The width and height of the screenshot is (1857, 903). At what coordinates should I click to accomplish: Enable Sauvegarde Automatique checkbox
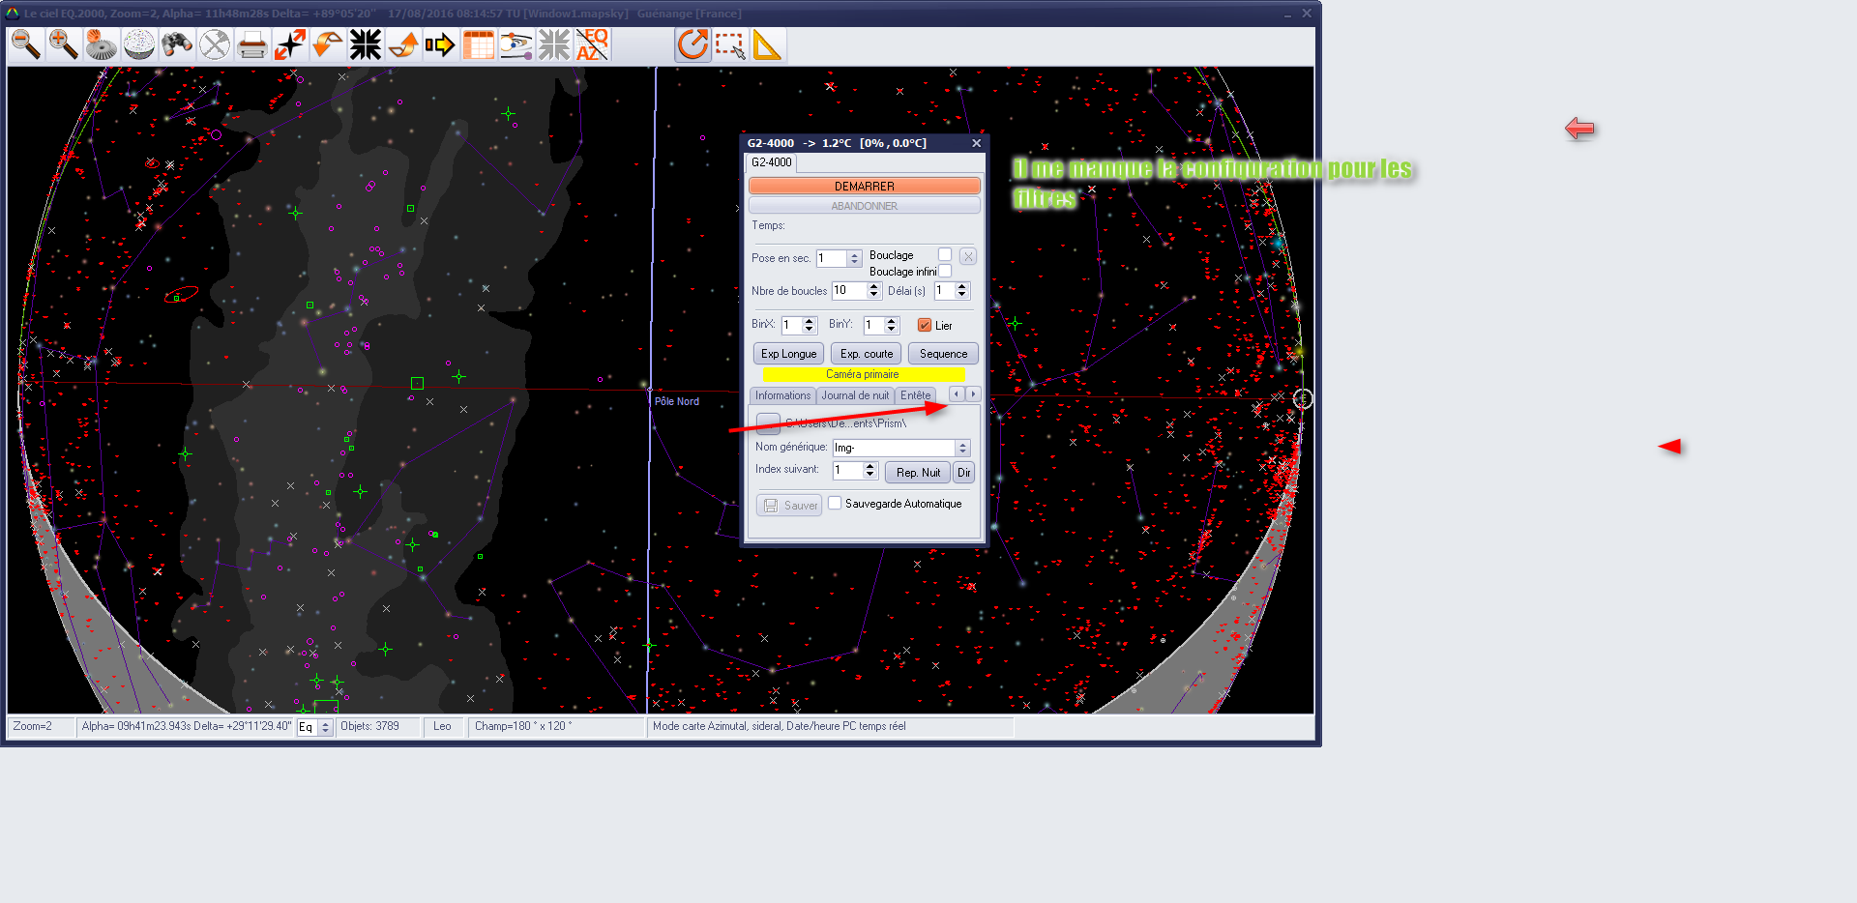(x=835, y=504)
